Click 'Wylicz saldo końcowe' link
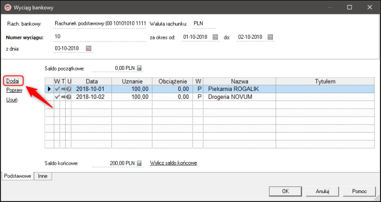Image resolution: width=381 pixels, height=202 pixels. 173,163
